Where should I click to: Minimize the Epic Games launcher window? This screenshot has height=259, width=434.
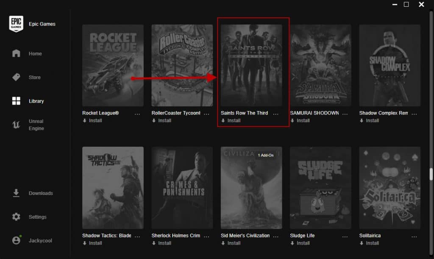(395, 4)
